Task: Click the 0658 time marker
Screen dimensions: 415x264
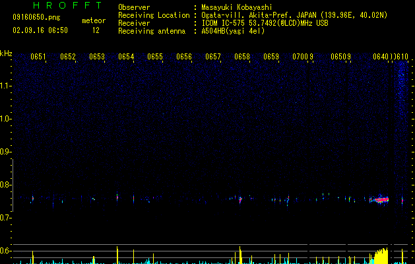Action: pos(242,57)
